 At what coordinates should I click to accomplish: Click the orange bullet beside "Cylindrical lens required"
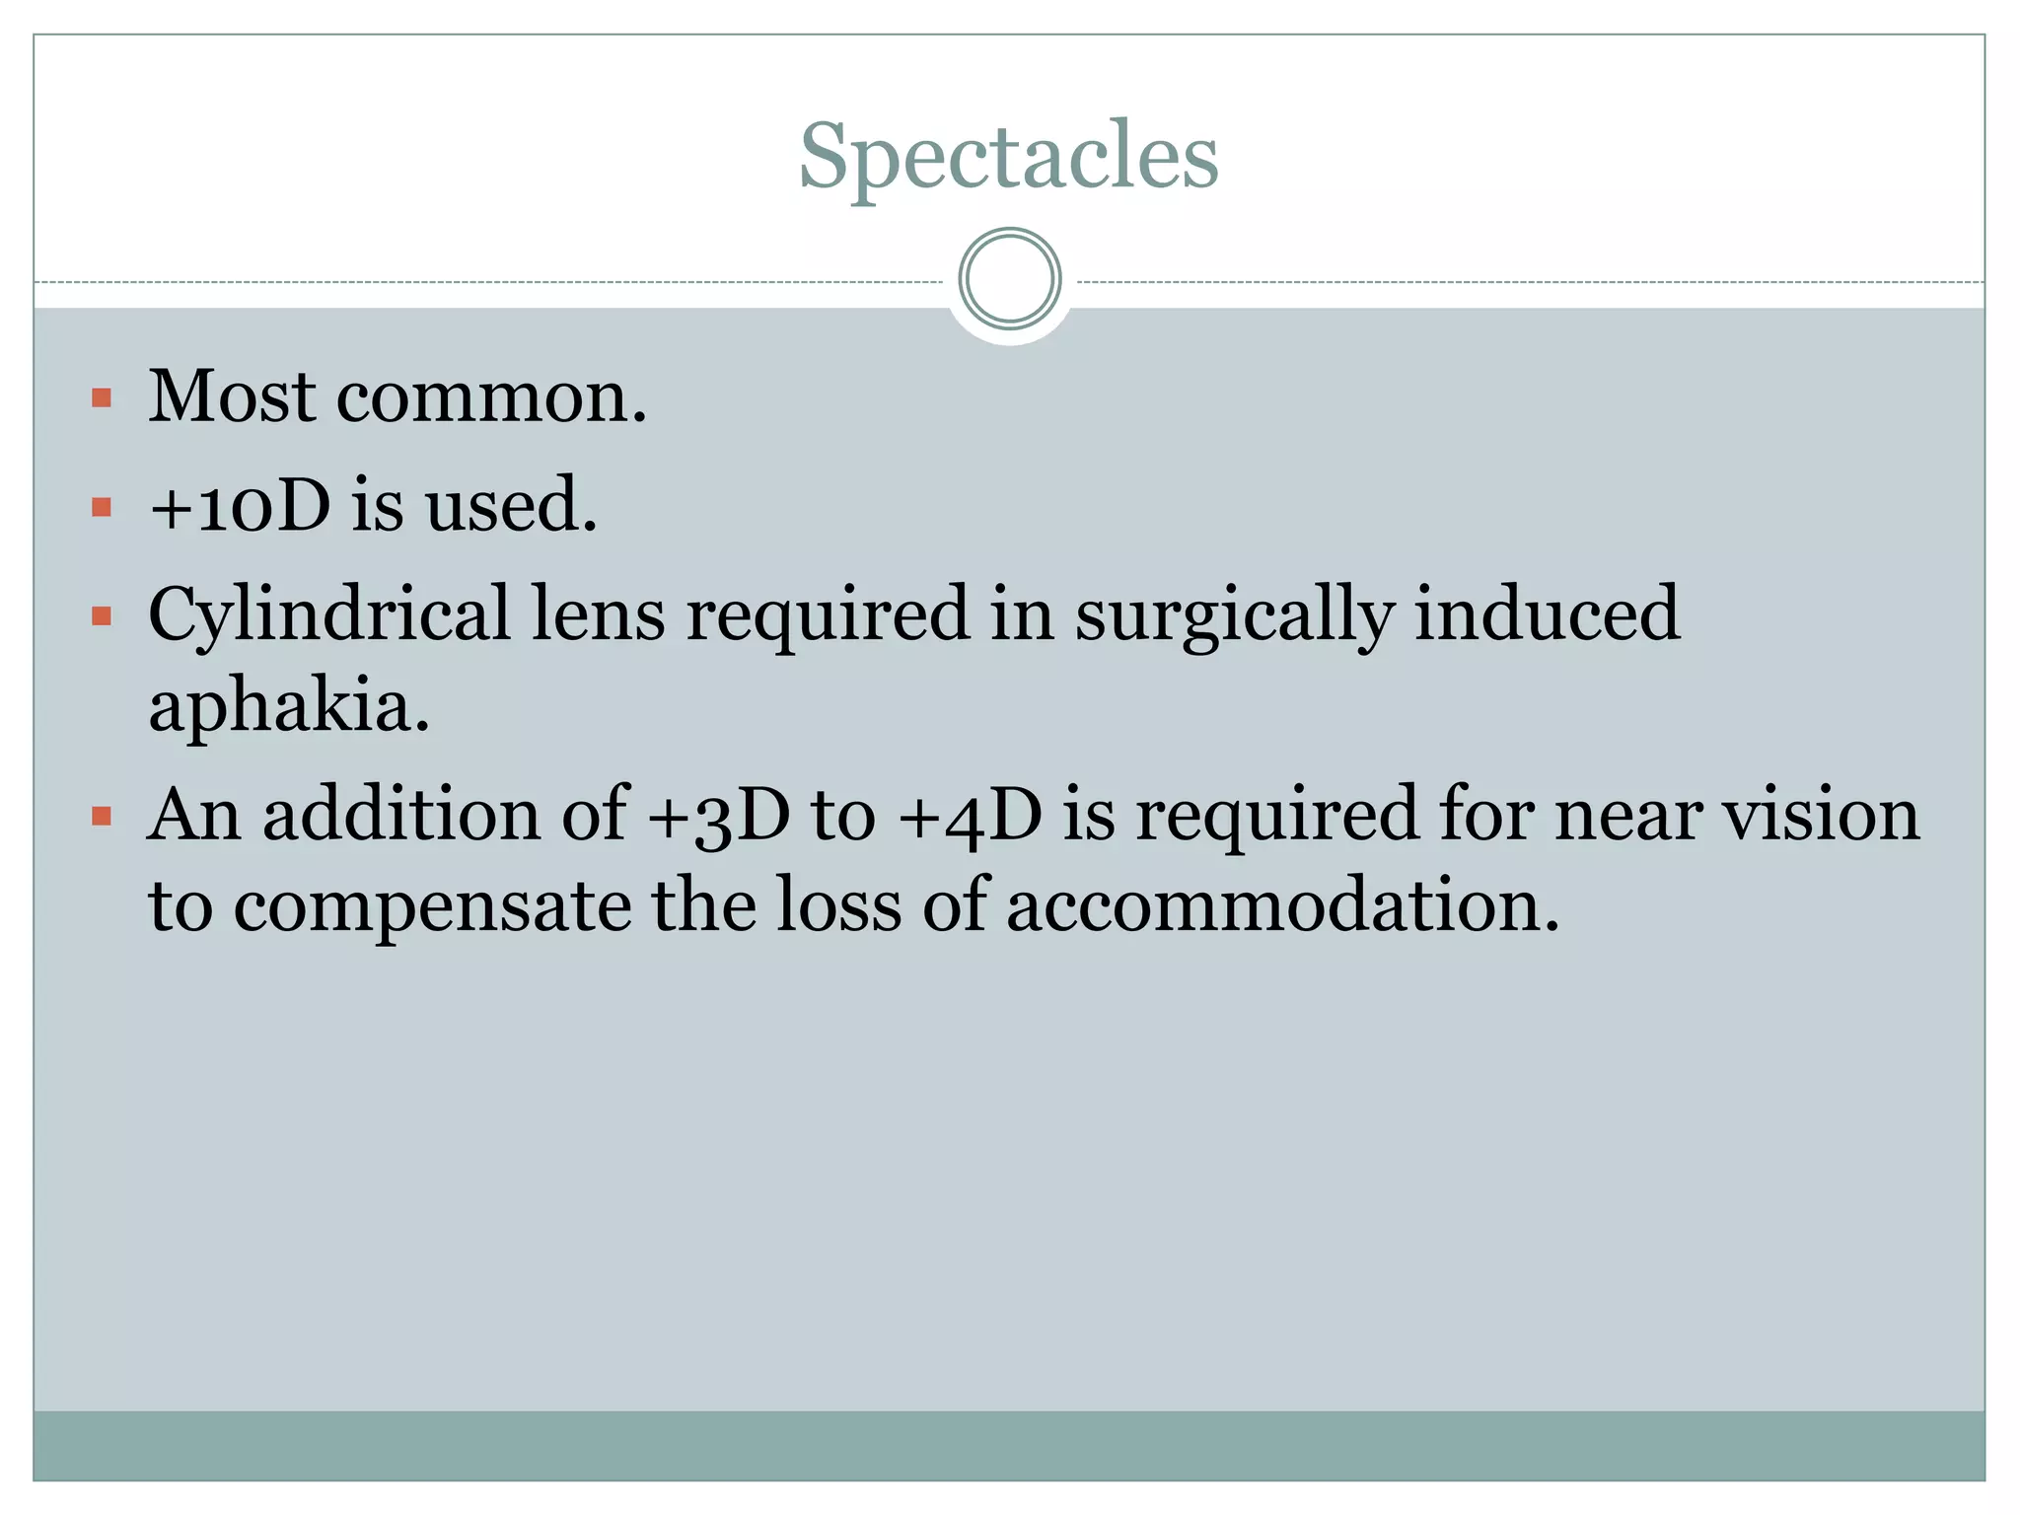[101, 616]
